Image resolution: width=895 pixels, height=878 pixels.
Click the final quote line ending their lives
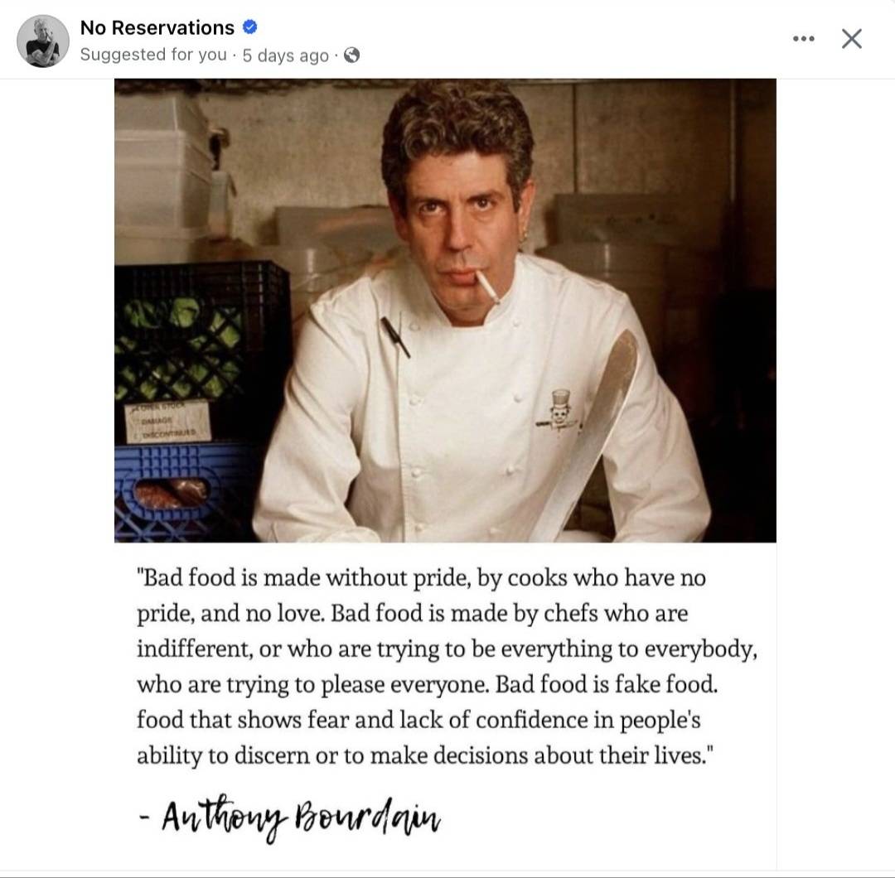tap(425, 755)
